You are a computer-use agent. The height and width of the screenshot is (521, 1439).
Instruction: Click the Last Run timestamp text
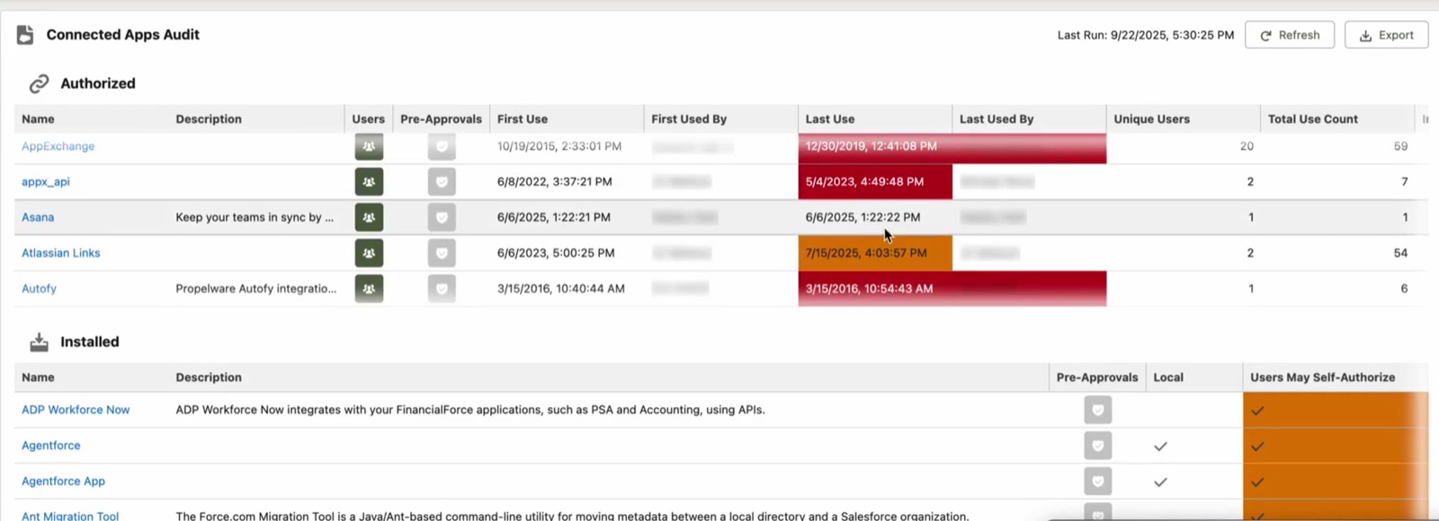point(1146,35)
